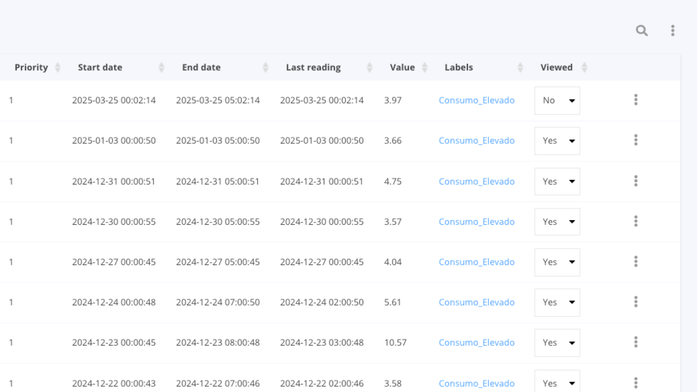
Task: Open Viewed dropdown for the 2024-12-30 row
Action: 557,222
